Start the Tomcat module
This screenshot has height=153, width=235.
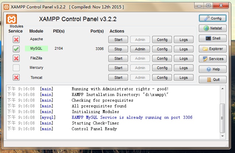118,78
